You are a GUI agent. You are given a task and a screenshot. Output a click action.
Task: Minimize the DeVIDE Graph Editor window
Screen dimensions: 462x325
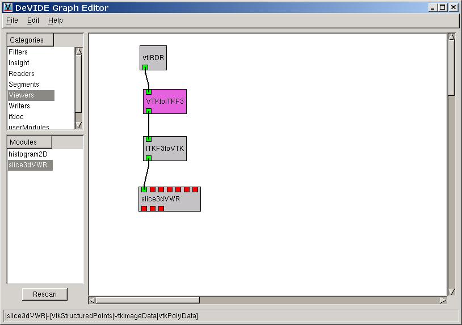(x=432, y=7)
